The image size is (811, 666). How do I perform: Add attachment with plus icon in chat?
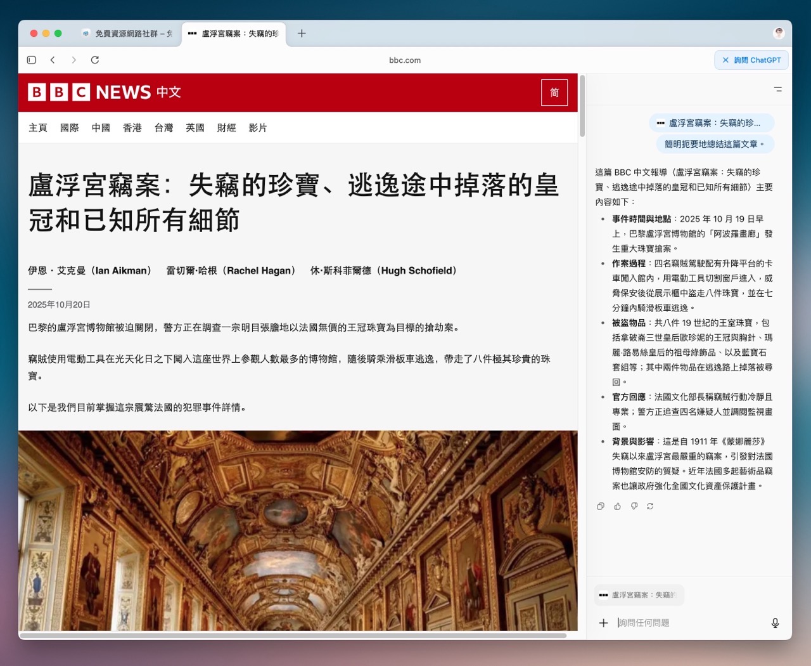(603, 623)
